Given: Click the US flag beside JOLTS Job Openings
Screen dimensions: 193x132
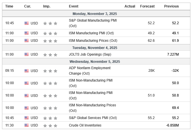Looking at the screenshot, I should point(27,54).
